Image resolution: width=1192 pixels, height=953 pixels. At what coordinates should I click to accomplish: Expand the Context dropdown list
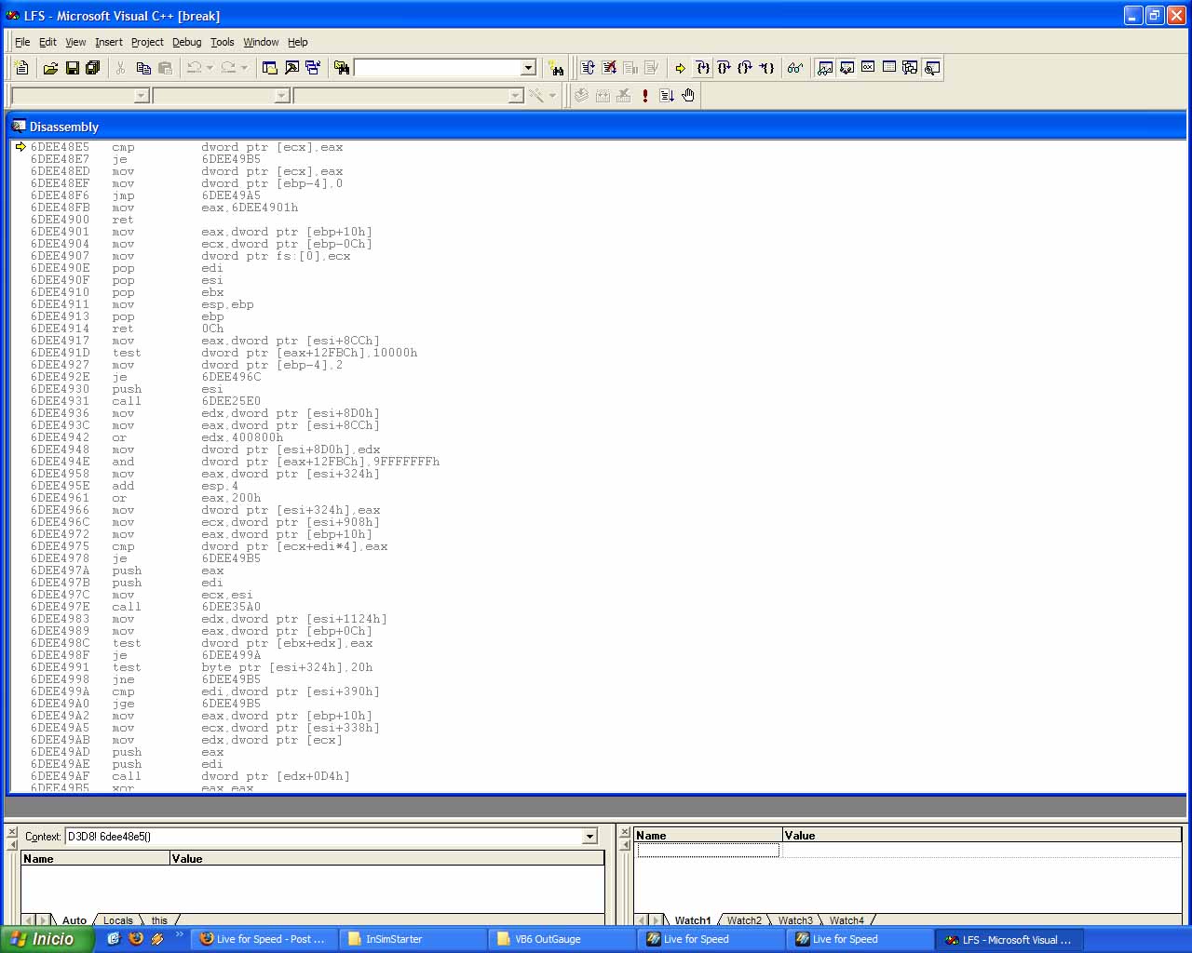[589, 837]
